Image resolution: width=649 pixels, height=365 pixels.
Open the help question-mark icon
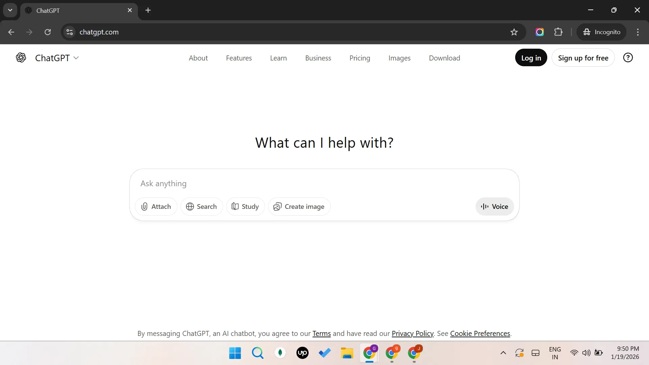(x=628, y=57)
